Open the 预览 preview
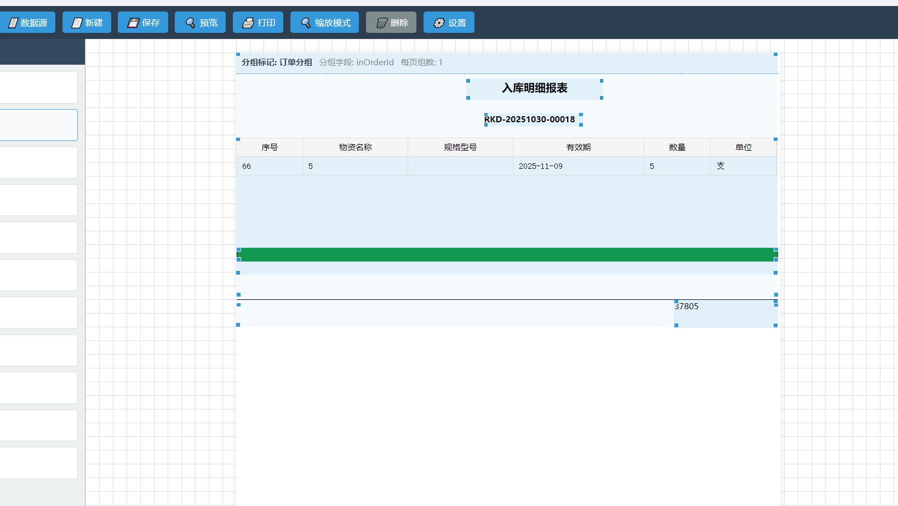The width and height of the screenshot is (898, 506). [200, 22]
